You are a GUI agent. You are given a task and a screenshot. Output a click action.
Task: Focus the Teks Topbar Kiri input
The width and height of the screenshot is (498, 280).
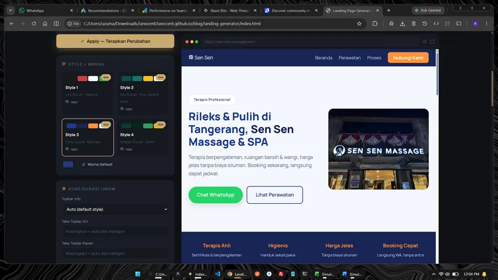pyautogui.click(x=115, y=231)
